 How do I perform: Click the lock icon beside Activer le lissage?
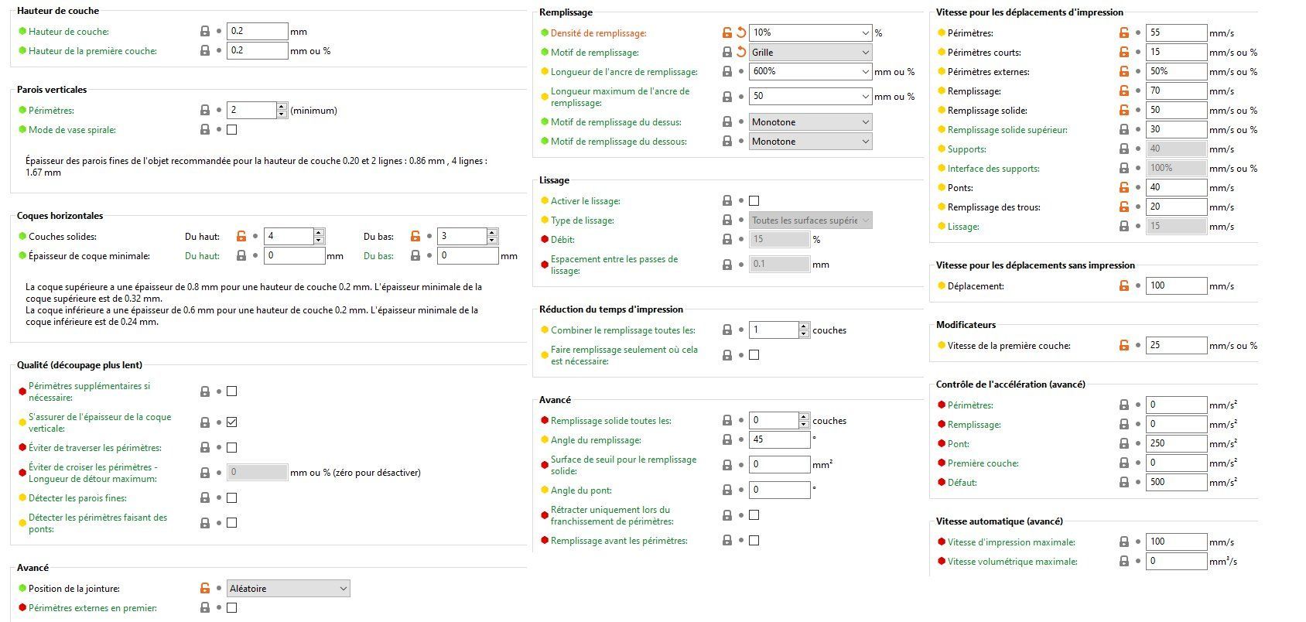click(x=727, y=201)
